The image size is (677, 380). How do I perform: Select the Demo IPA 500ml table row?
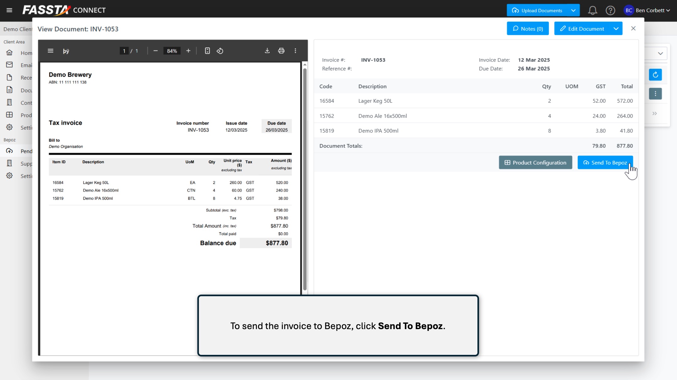476,131
